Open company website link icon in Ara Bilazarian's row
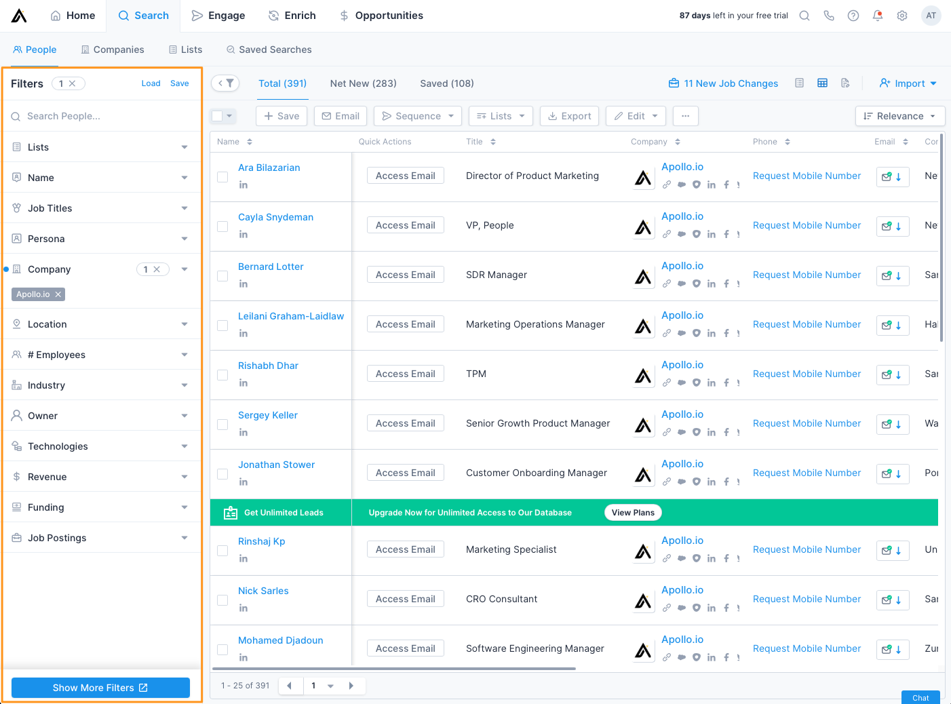The image size is (951, 704). coord(667,184)
